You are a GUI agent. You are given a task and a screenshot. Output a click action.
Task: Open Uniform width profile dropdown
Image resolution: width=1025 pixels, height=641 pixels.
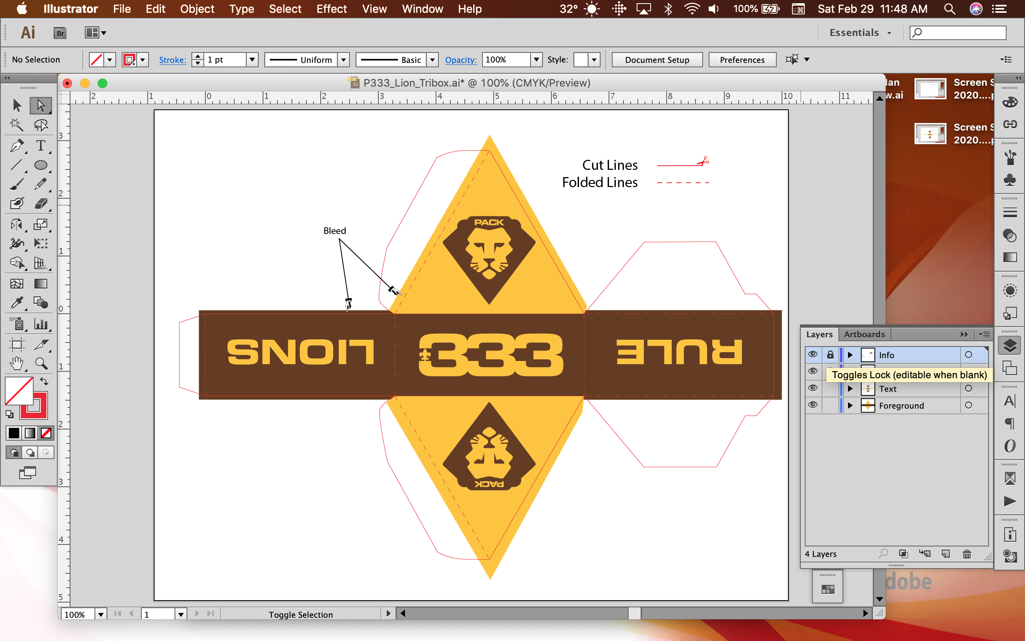[x=344, y=60]
